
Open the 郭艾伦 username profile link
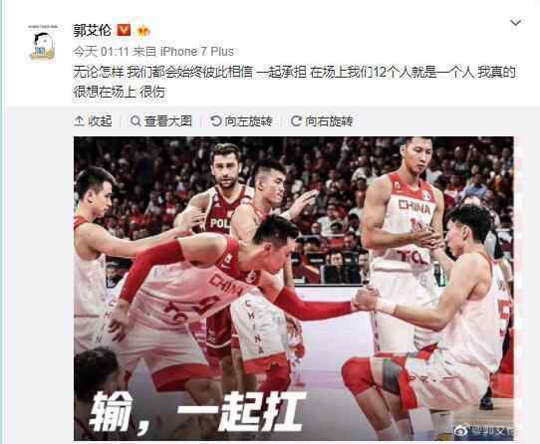[92, 30]
